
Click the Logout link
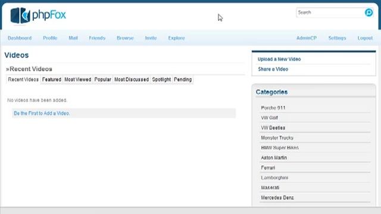(365, 38)
